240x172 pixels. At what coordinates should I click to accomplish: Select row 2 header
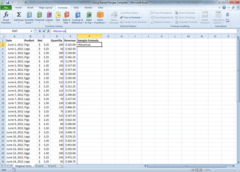click(3, 45)
